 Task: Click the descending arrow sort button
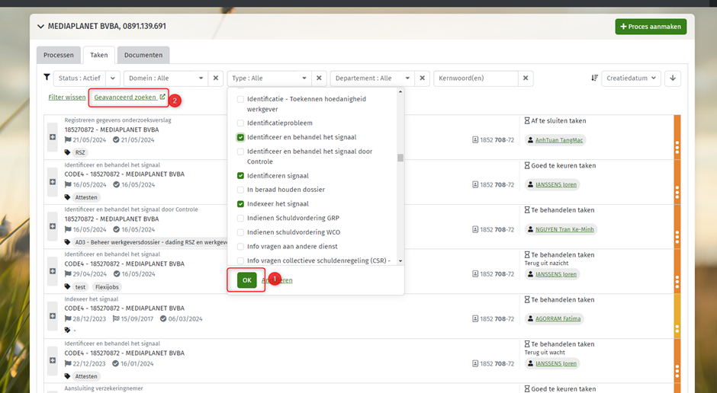point(673,78)
